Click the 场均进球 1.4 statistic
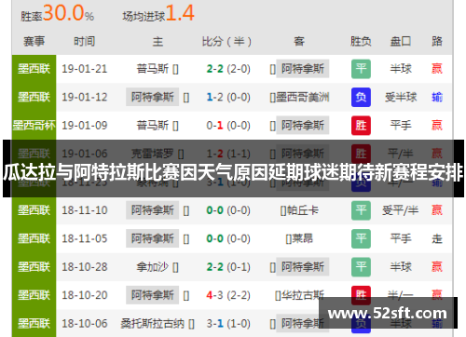 (158, 14)
